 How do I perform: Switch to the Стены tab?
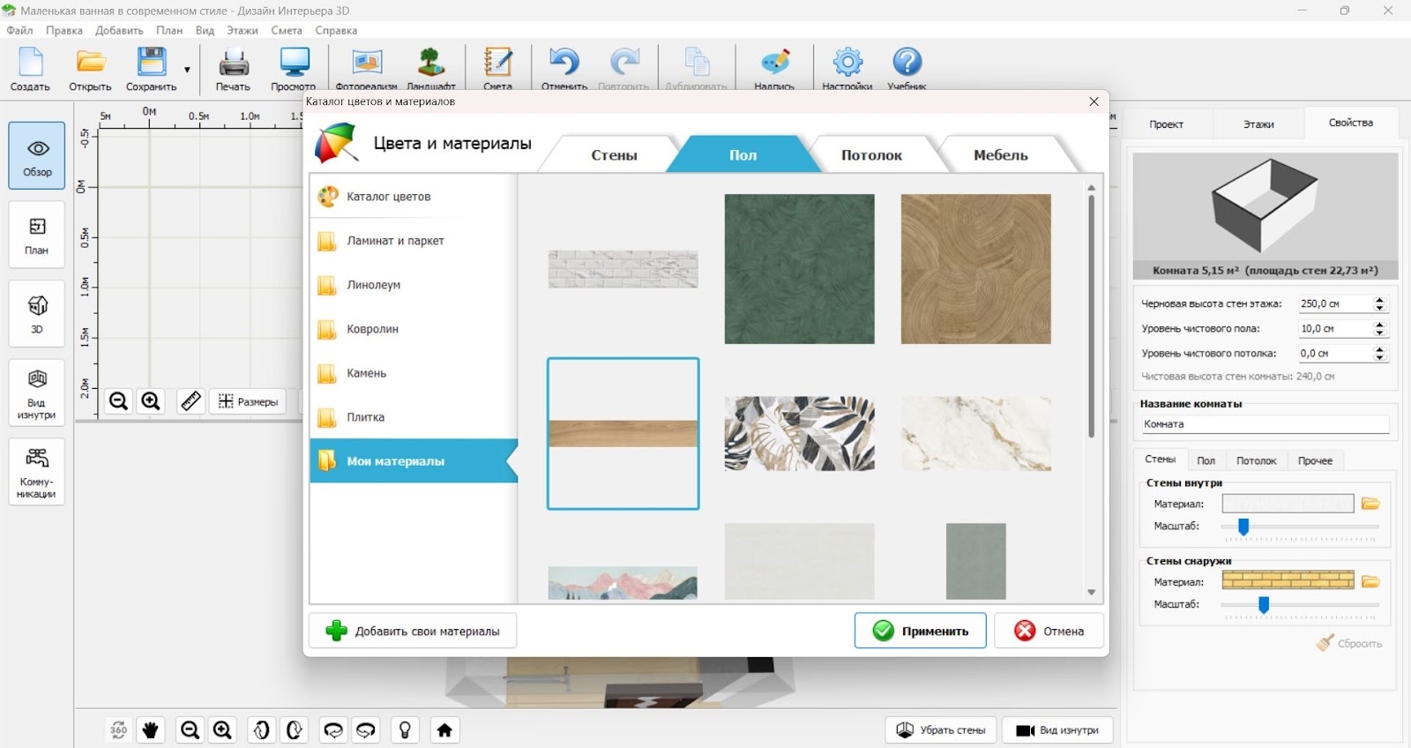(614, 155)
